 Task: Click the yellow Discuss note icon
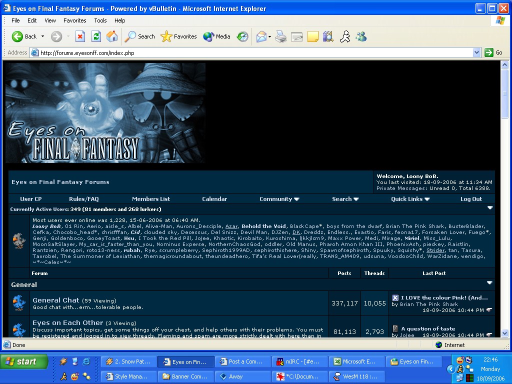(x=313, y=36)
